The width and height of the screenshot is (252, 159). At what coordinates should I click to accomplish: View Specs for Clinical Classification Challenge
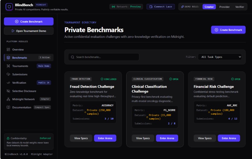coord(143,138)
